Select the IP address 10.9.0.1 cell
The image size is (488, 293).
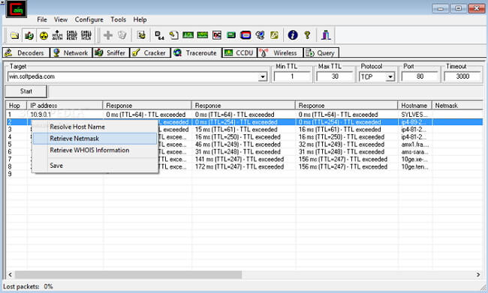[41, 115]
